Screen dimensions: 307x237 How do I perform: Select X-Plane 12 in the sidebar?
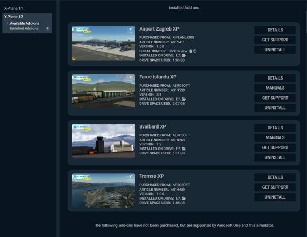click(x=14, y=17)
